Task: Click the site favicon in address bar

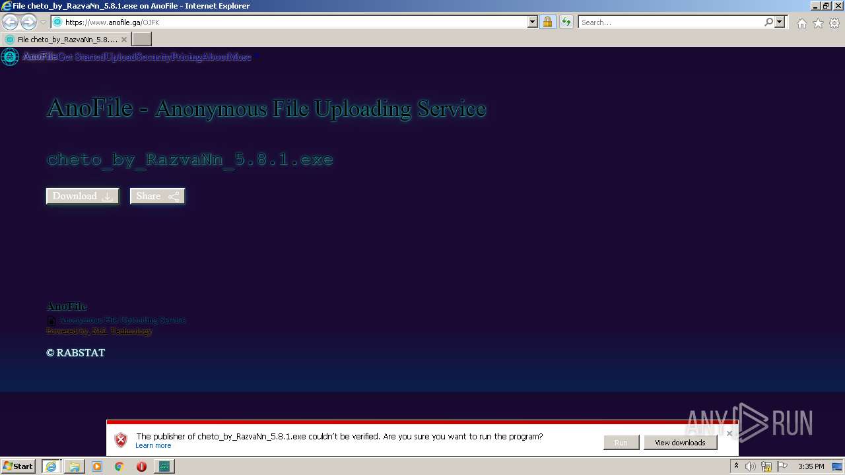Action: 57,22
